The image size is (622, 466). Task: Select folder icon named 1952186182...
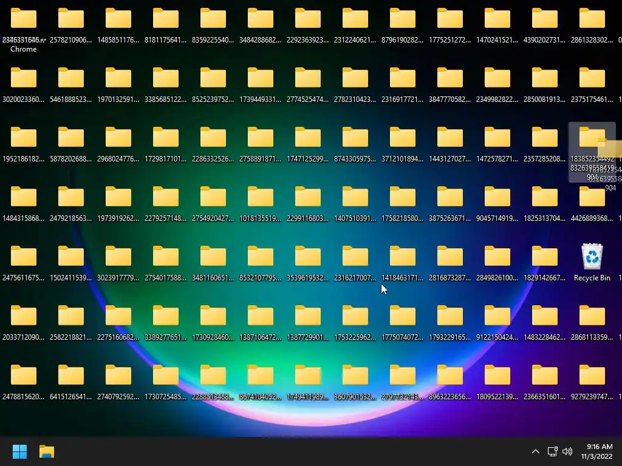click(x=24, y=138)
